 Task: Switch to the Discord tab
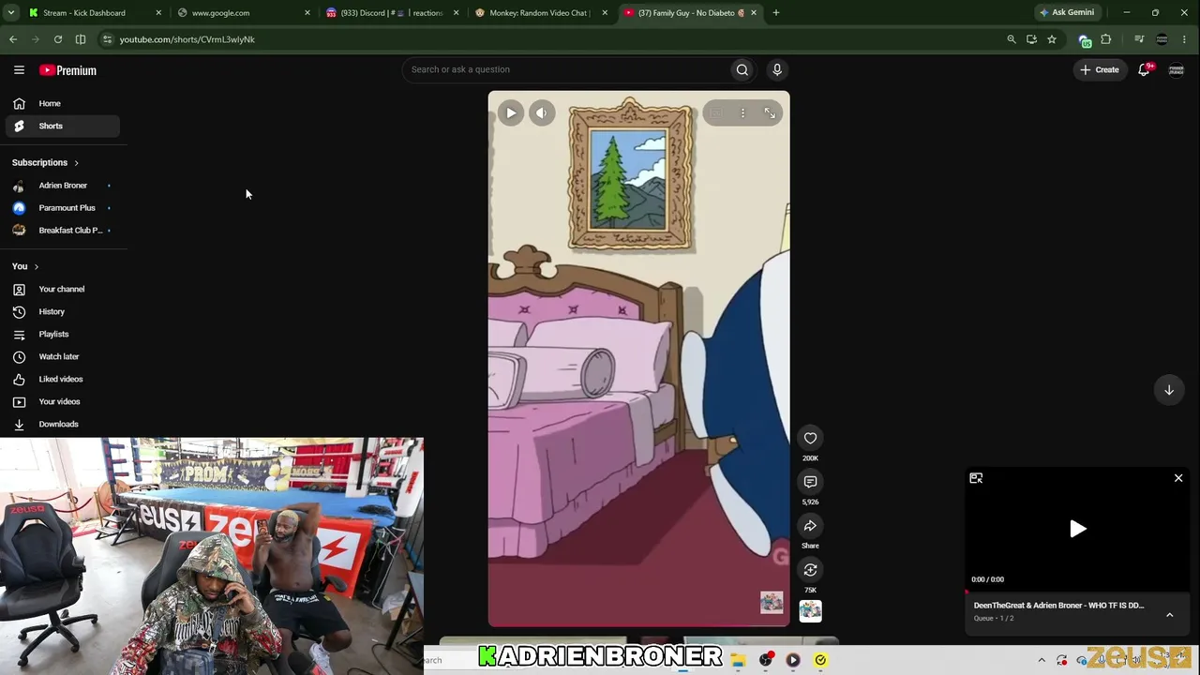point(392,13)
